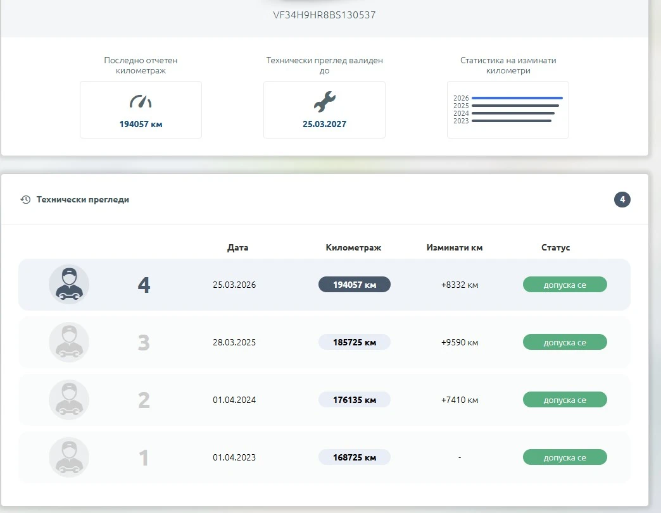Click the blue 2026 bar in the mileage chart
The image size is (661, 513).
(517, 98)
